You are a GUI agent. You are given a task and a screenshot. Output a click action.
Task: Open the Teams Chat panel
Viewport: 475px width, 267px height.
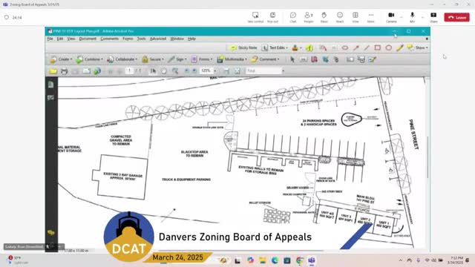point(293,17)
